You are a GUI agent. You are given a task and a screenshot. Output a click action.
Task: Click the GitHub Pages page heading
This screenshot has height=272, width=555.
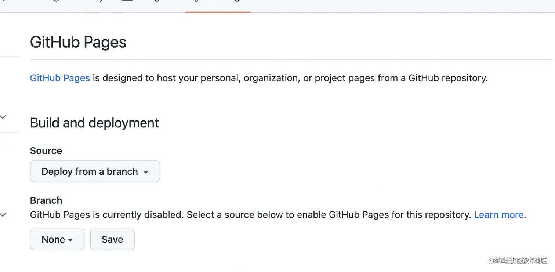[x=78, y=42]
